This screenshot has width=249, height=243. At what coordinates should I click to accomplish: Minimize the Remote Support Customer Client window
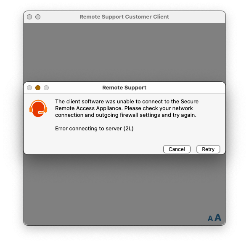pos(38,17)
